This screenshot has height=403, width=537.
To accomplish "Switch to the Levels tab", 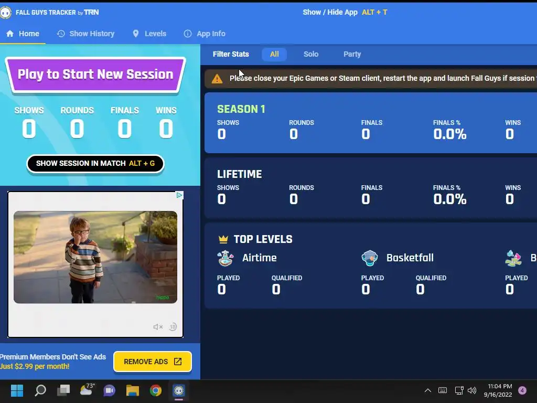I will (x=149, y=34).
